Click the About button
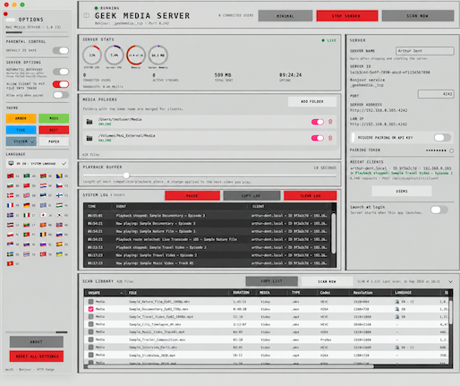 pos(37,342)
